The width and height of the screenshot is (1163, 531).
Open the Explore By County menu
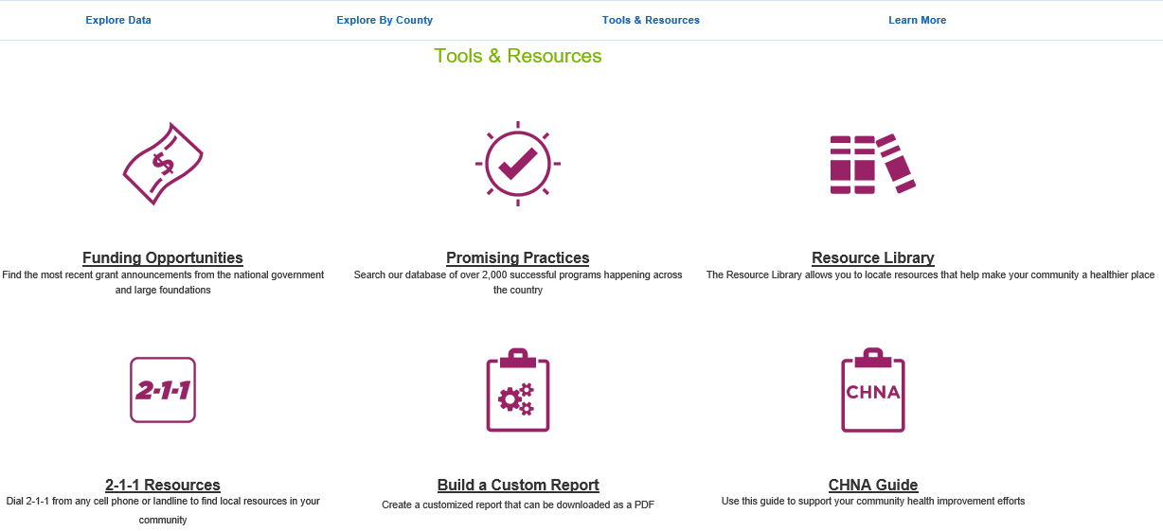click(385, 20)
